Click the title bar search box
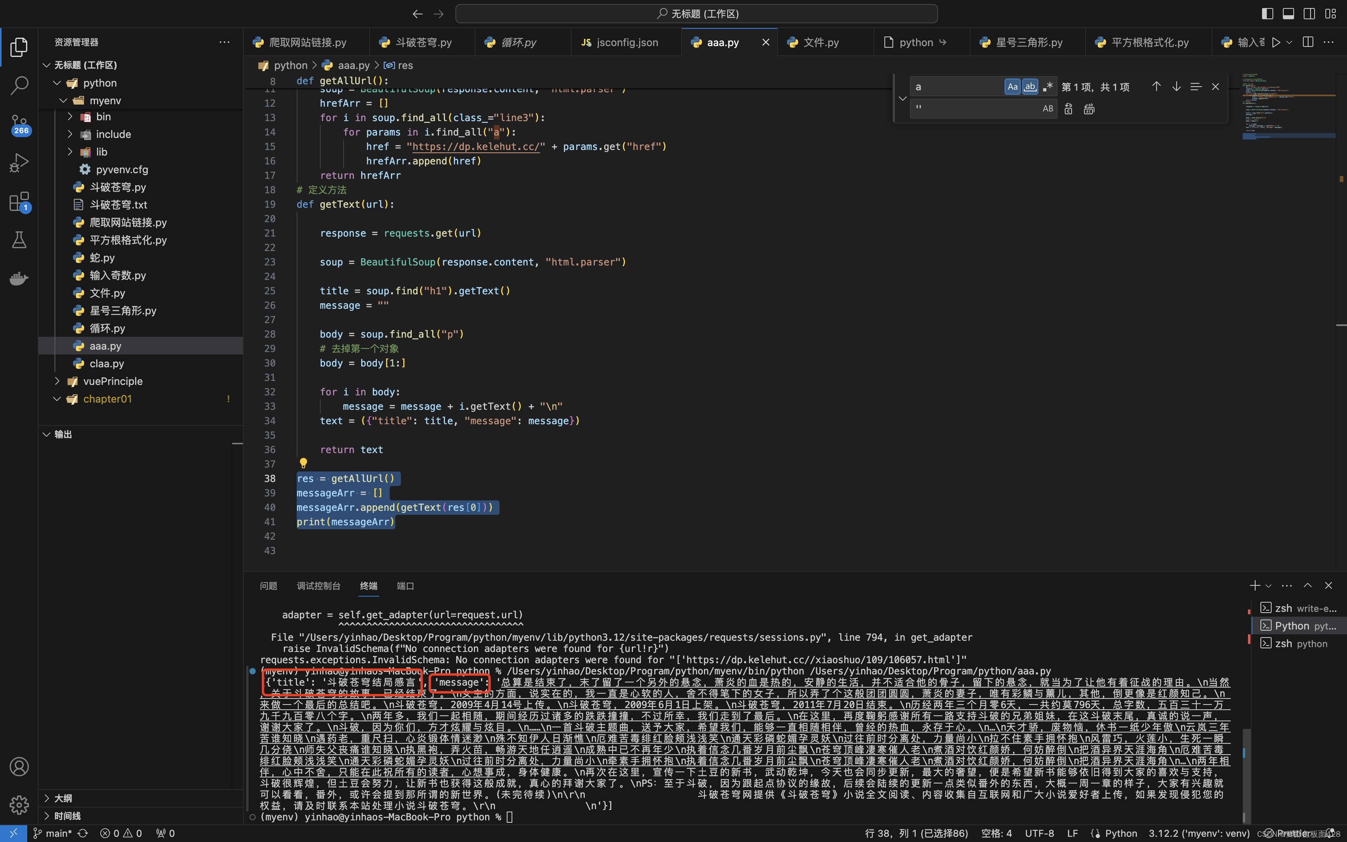 [696, 13]
